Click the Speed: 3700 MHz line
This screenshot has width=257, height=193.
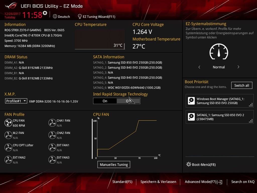(x=16, y=41)
